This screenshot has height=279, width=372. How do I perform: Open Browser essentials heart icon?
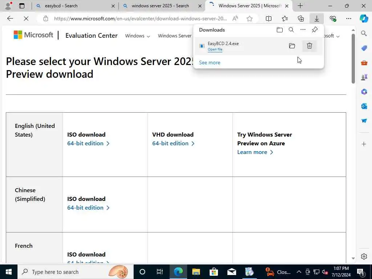pos(333,19)
